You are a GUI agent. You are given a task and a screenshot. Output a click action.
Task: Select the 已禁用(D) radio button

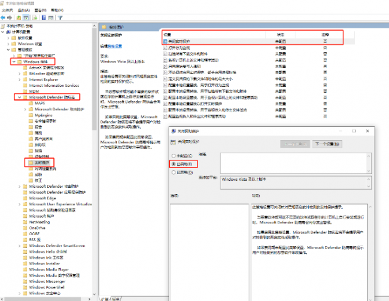coord(174,172)
